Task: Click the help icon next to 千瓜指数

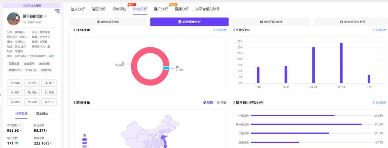Action: 20,125
